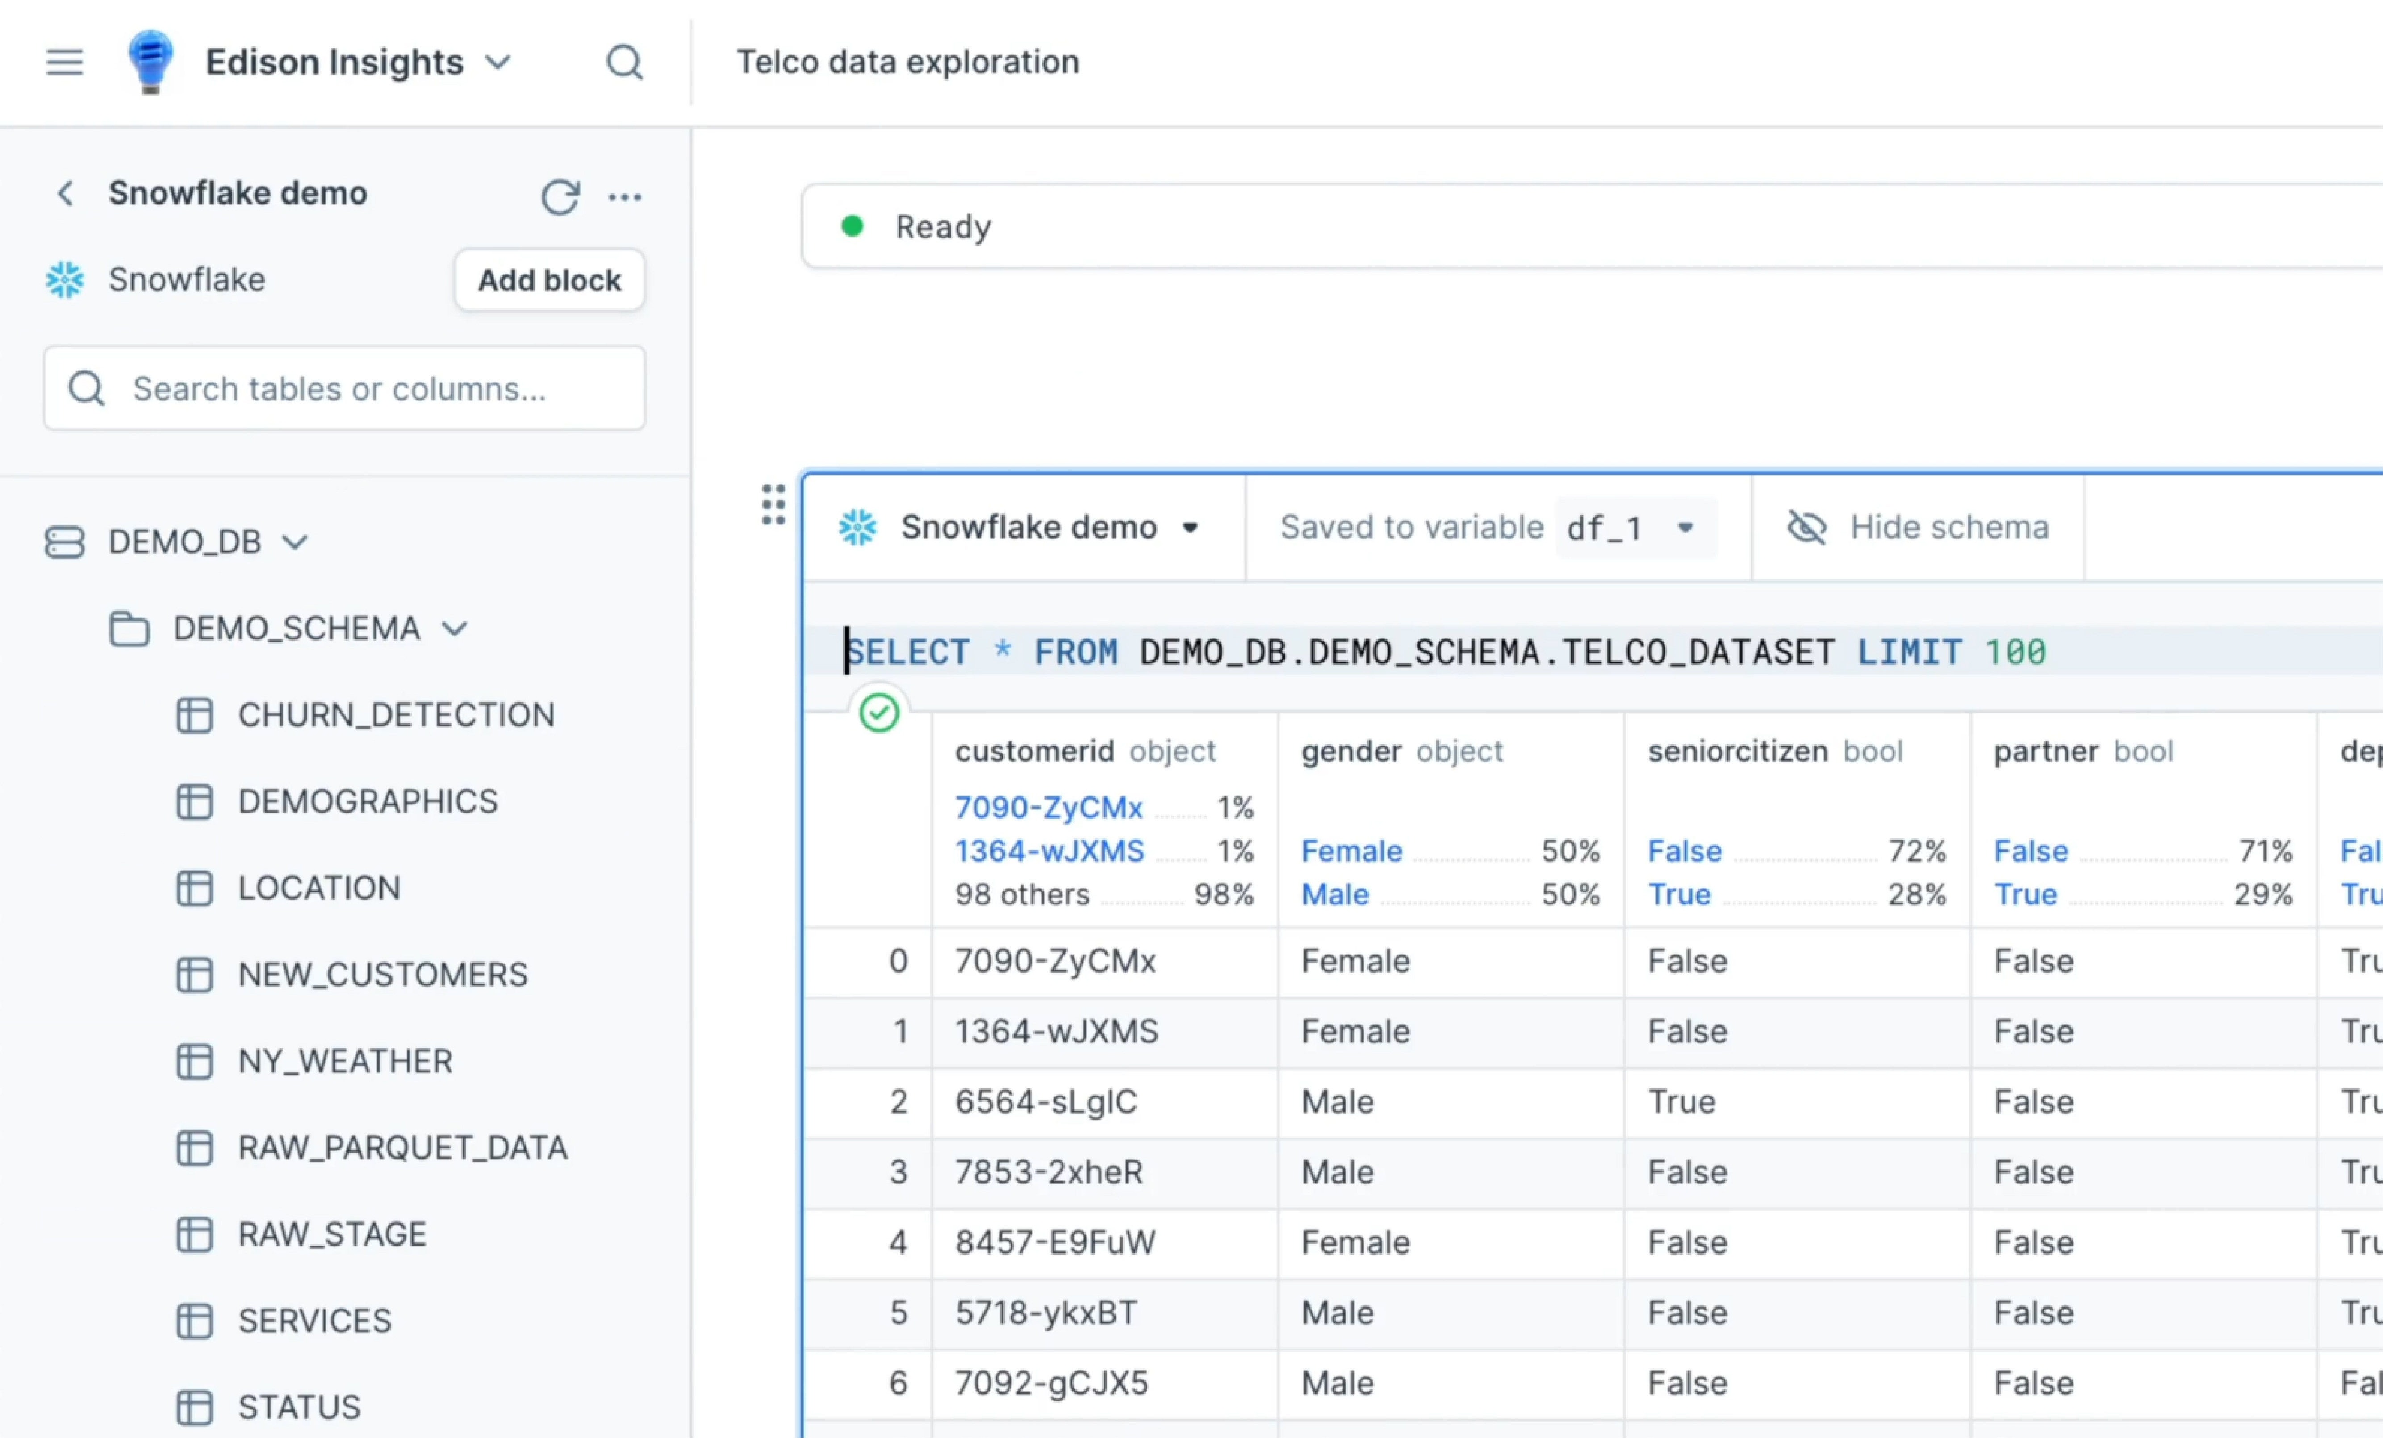Collapse the DEMO_DB database tree
This screenshot has height=1438, width=2383.
(295, 542)
